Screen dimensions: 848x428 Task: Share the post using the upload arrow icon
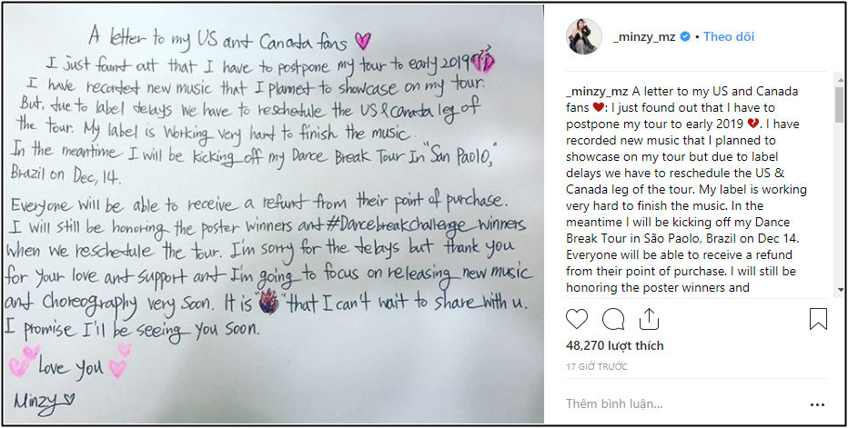[650, 318]
